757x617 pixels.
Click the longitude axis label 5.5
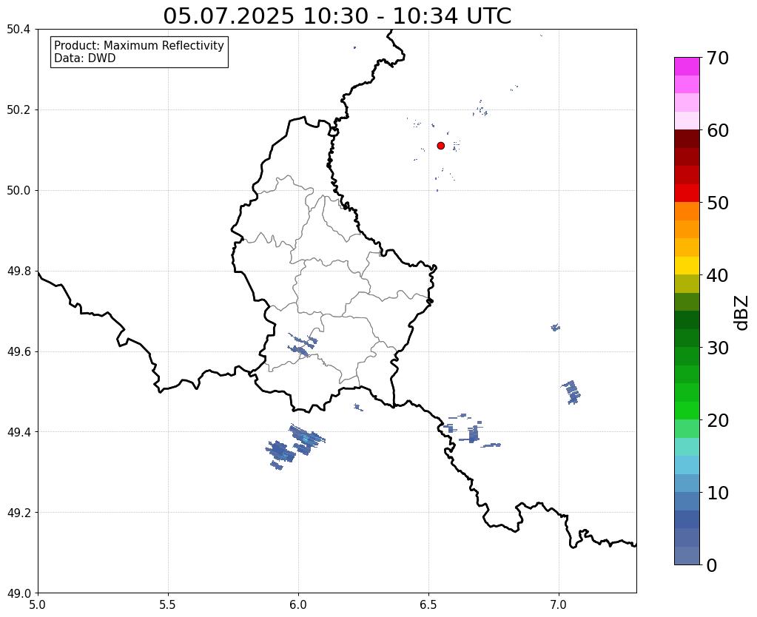click(x=168, y=604)
